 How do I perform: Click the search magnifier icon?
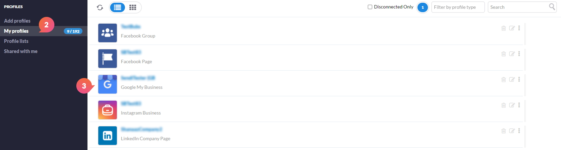[552, 7]
